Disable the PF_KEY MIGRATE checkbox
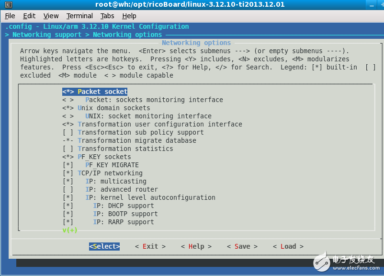This screenshot has height=276, width=384. pyautogui.click(x=68, y=165)
